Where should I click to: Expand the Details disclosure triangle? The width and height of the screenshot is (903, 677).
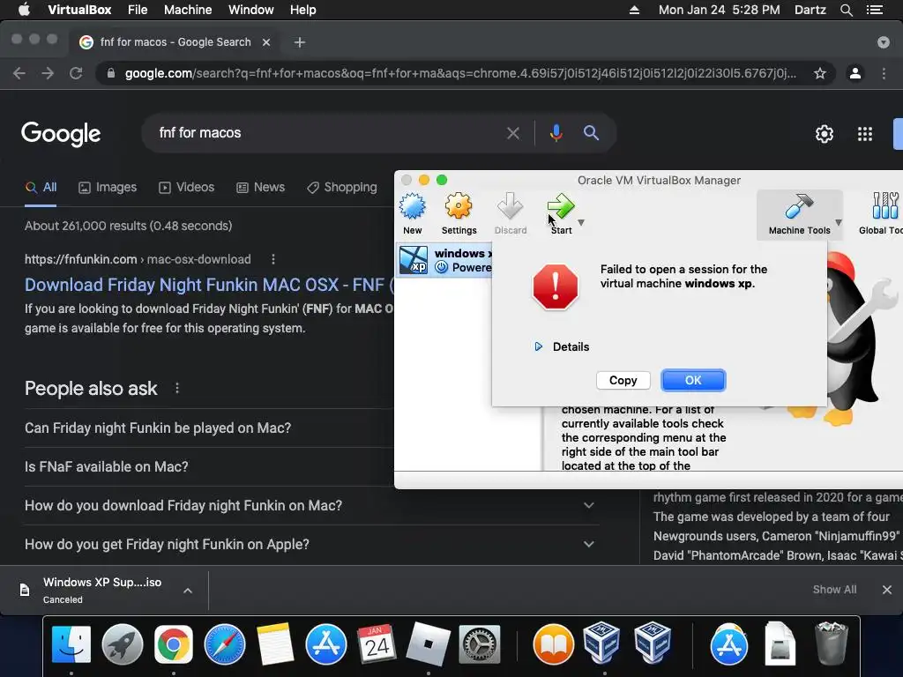[x=539, y=346]
